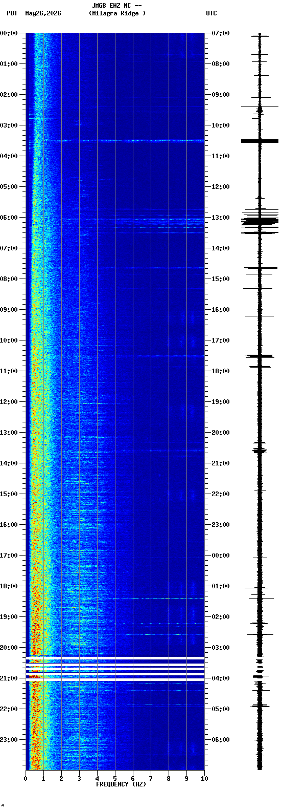Click the 04:00 UTC time label
Viewport: 282px width, 811px height.
(x=221, y=678)
